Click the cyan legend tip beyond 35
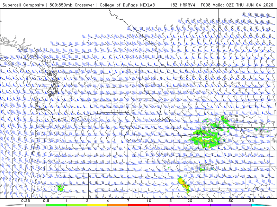This screenshot has height=207, width=277. 261,205
